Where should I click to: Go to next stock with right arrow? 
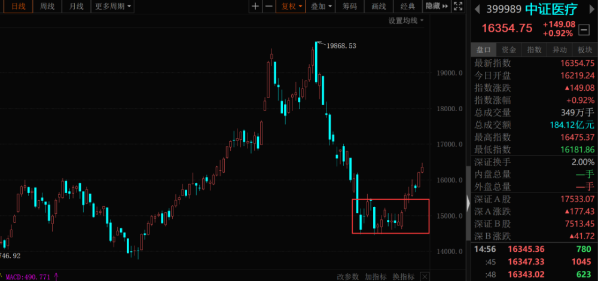tap(592, 10)
